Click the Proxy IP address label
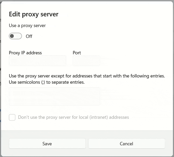 [x=25, y=53]
